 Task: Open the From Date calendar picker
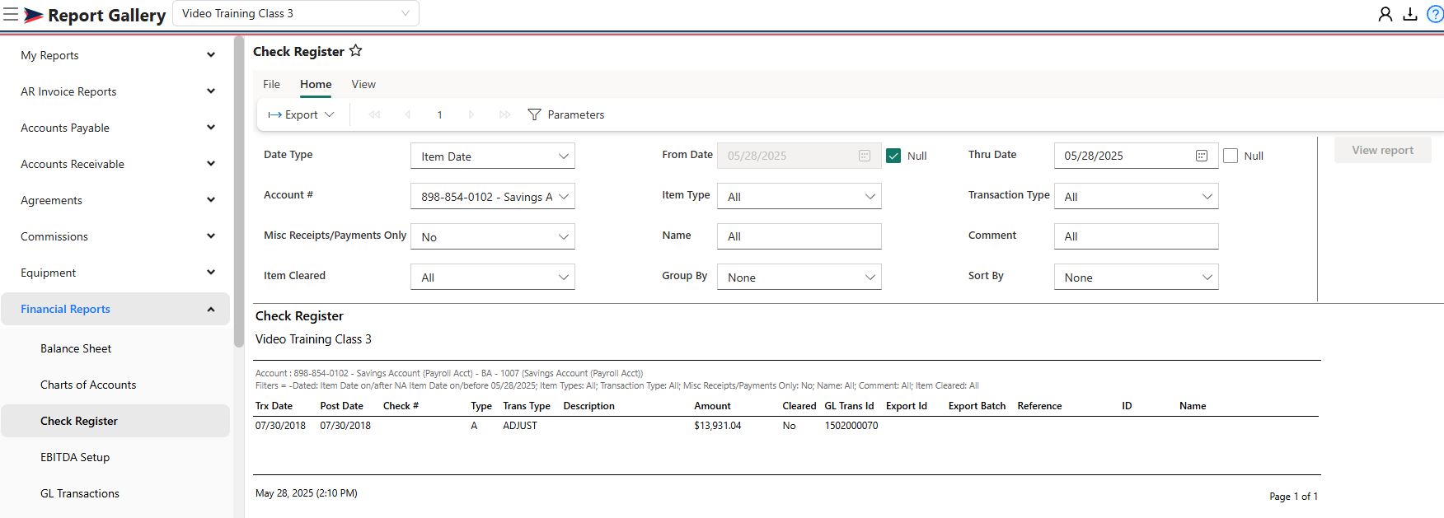coord(865,156)
